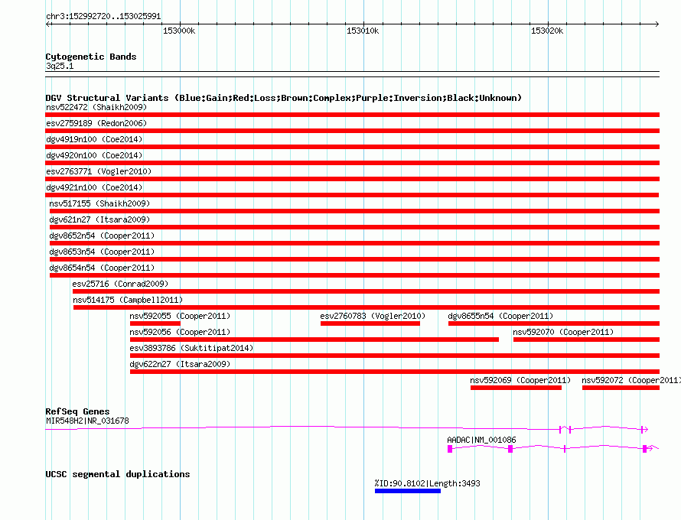The width and height of the screenshot is (681, 520).
Task: Select the red bar under nsv522472 (Shaikh2009)
Action: 352,115
